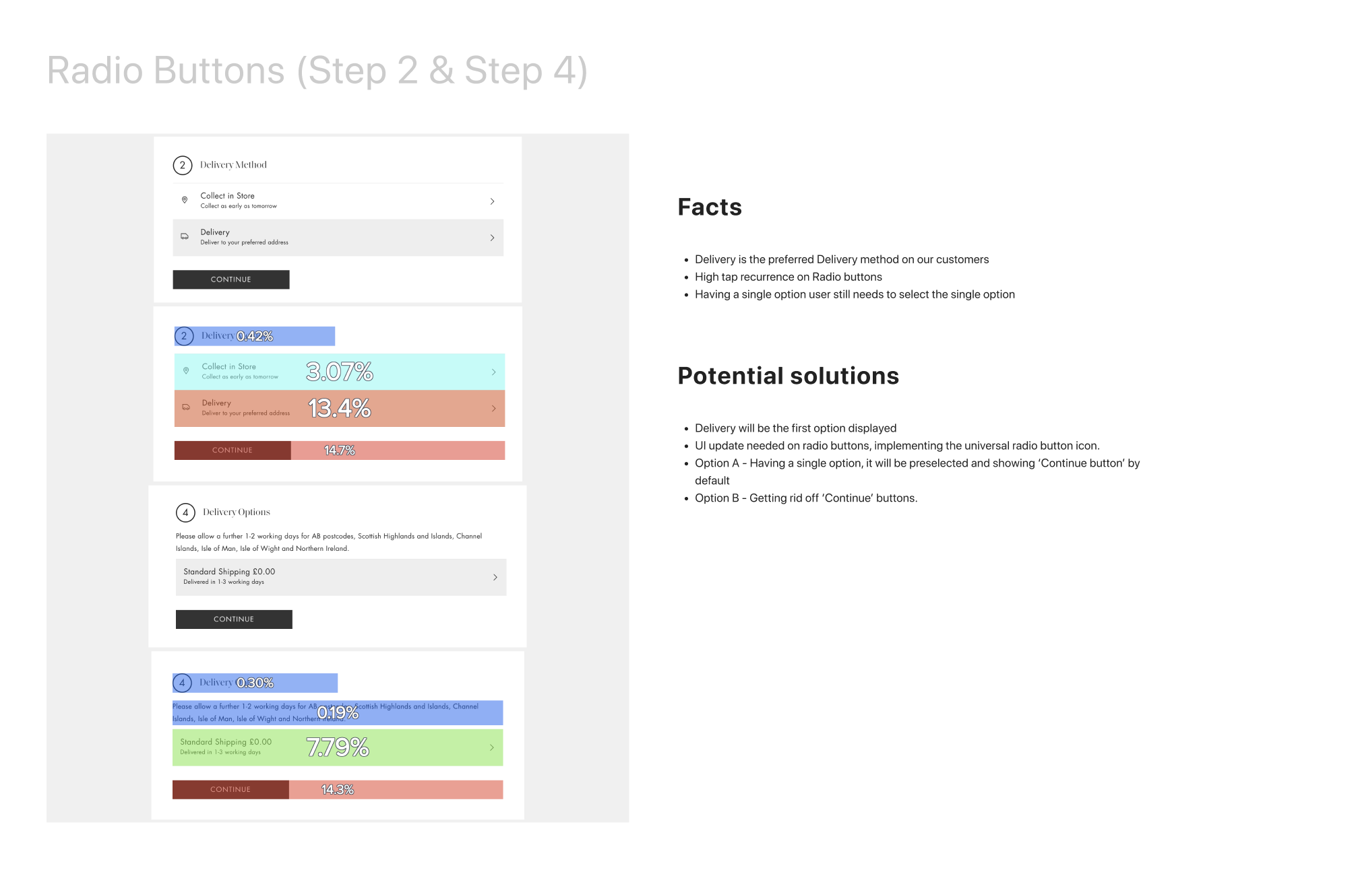1356x870 pixels.
Task: Click the blue highlighted step 4 circle at 0.30%
Action: [182, 683]
